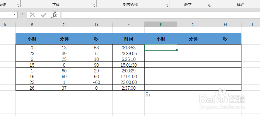This screenshot has height=116, width=260.
Task: Select the hours cell containing 23
Action: coord(32,53)
